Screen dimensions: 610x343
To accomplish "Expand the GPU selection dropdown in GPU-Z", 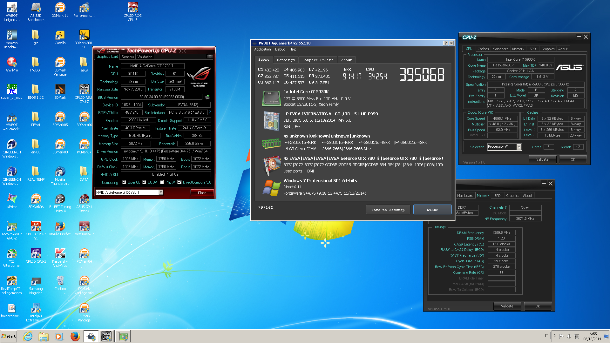I will 161,192.
